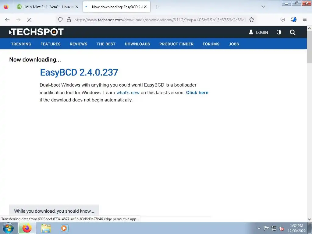Click the muted volume tray icon
Screen dimensions: 312x234
click(x=281, y=228)
